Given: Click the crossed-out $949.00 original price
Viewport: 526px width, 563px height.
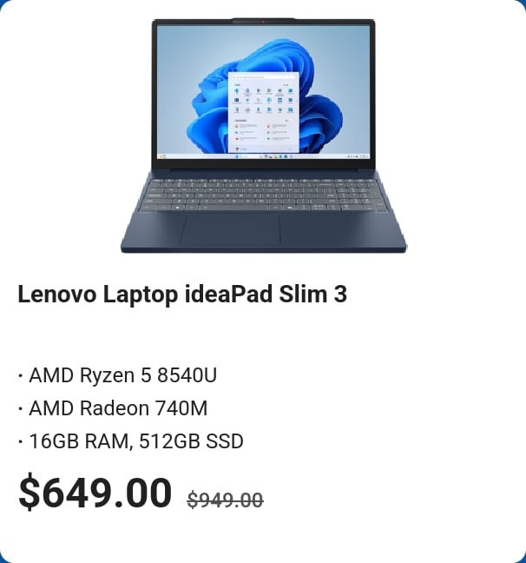Looking at the screenshot, I should [x=226, y=500].
